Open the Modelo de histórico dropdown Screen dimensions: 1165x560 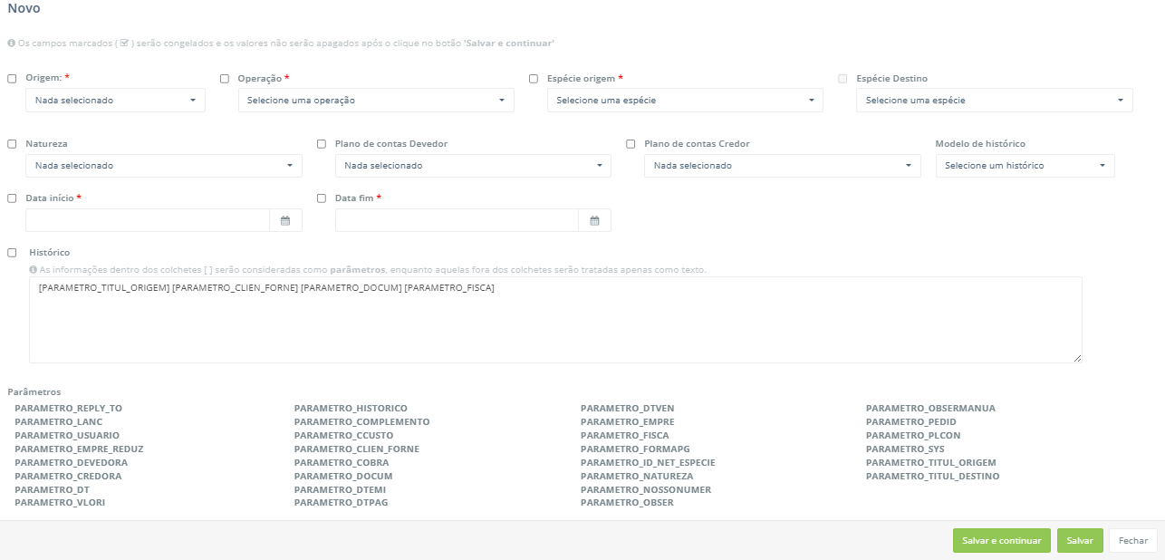1025,166
